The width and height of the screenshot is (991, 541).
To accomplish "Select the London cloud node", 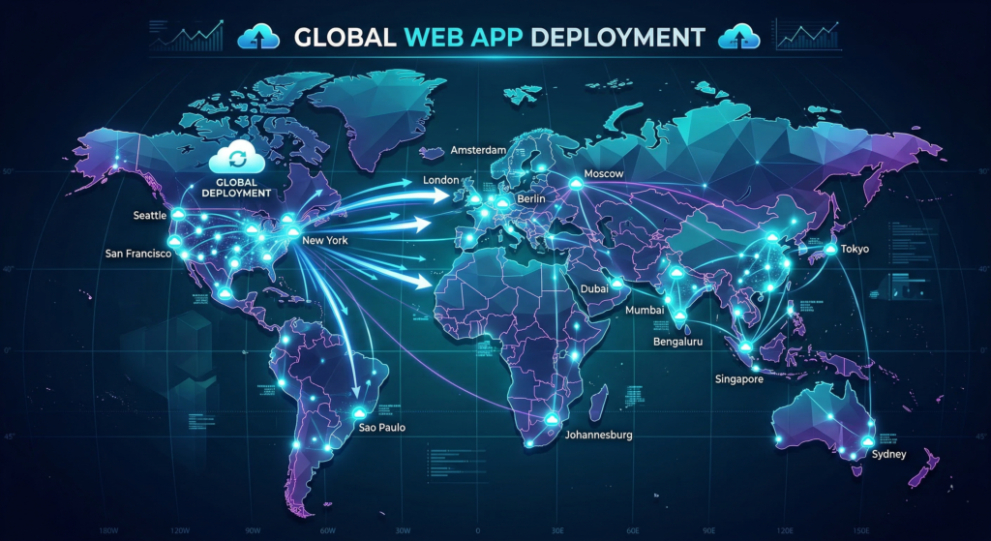I will (x=474, y=198).
